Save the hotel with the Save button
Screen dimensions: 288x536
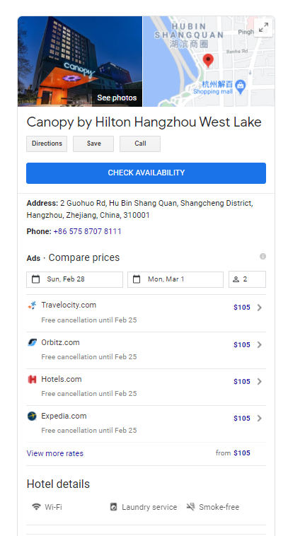pyautogui.click(x=93, y=144)
